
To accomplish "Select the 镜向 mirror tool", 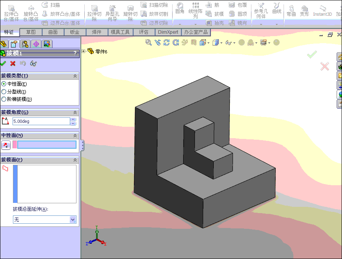I will coord(238,23).
